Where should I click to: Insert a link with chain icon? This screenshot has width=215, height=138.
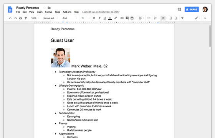(x=122, y=18)
